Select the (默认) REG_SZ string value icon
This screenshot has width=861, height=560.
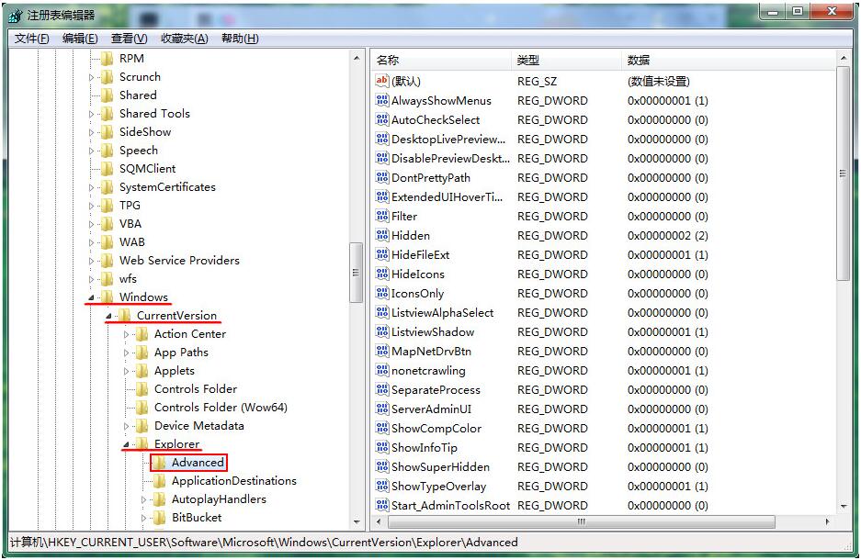383,81
